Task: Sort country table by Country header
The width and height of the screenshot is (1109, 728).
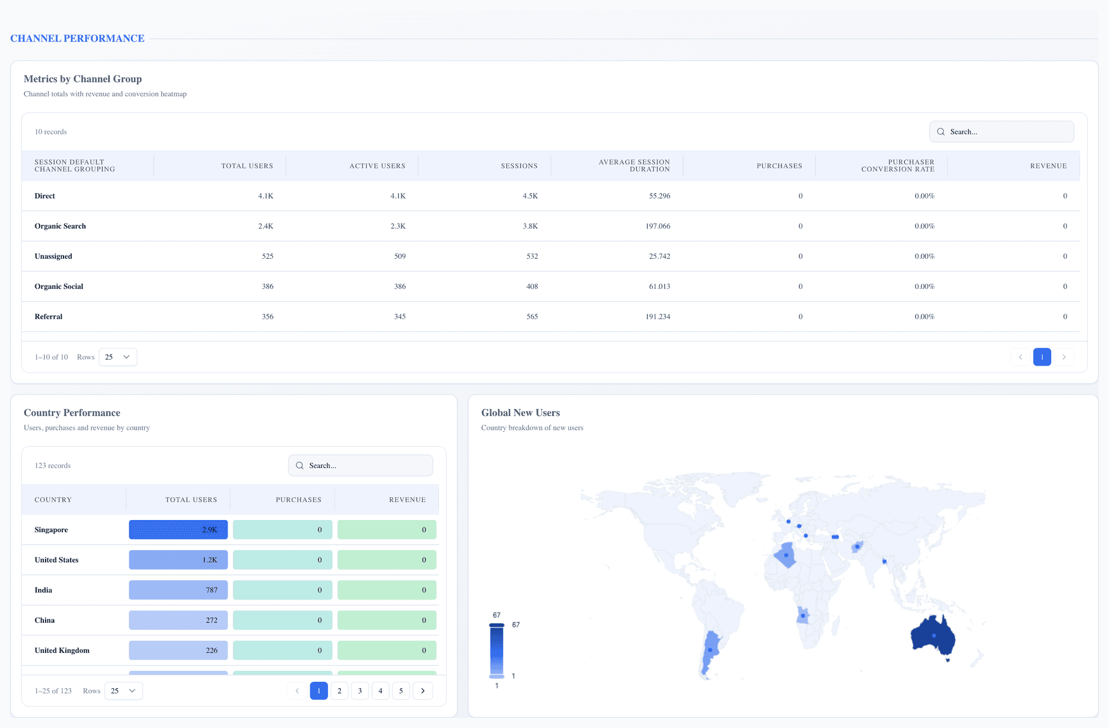Action: click(74, 500)
